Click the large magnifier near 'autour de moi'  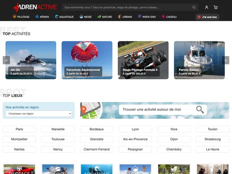tap(200, 110)
